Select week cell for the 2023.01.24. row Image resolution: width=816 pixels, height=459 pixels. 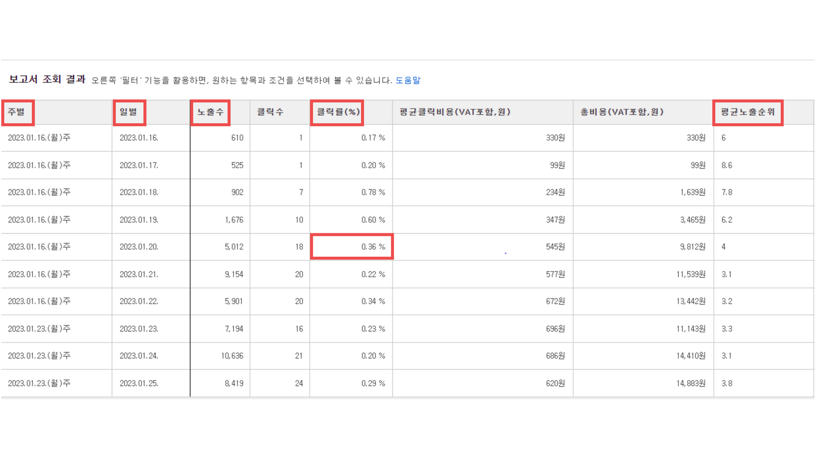(x=39, y=356)
